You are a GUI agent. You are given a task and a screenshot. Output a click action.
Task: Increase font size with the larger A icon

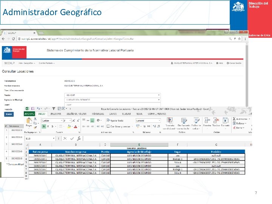pos(74,121)
